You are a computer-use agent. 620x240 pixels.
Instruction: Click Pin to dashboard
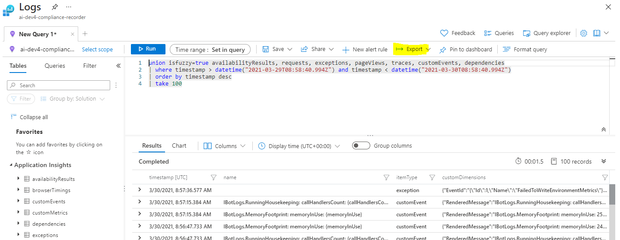(466, 49)
